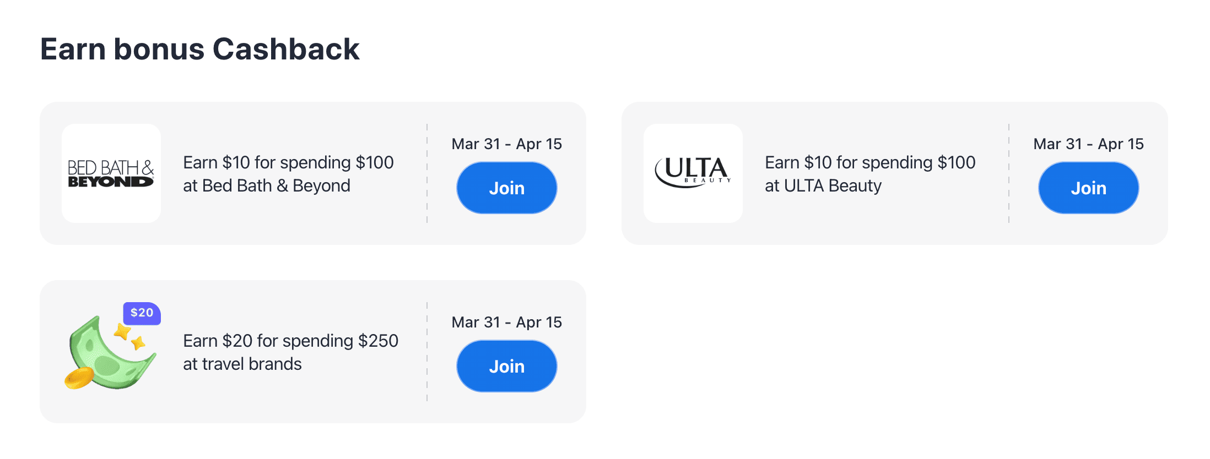Click the gold coin on the cash illustration
Viewport: 1210px width, 459px height.
(78, 379)
